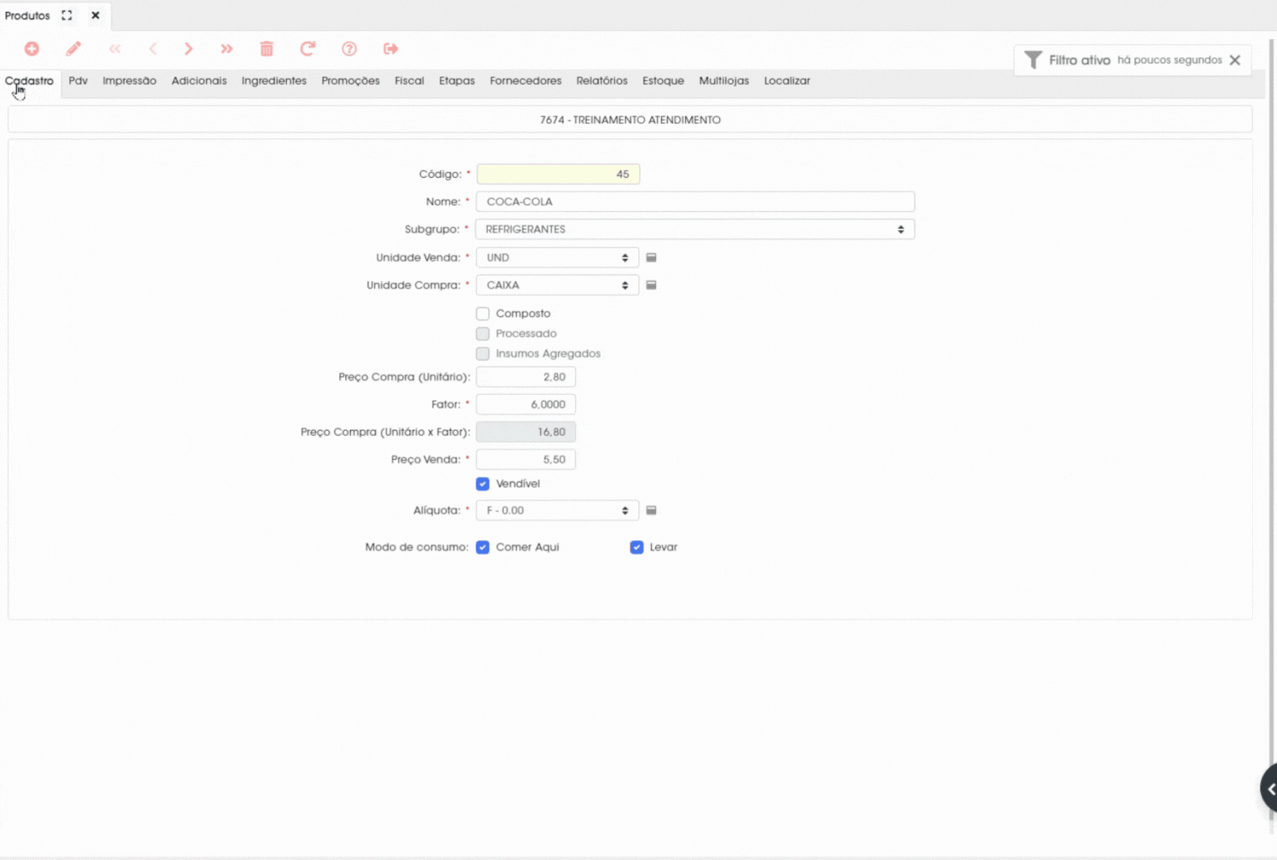
Task: Click the exit icon in toolbar
Action: point(391,49)
